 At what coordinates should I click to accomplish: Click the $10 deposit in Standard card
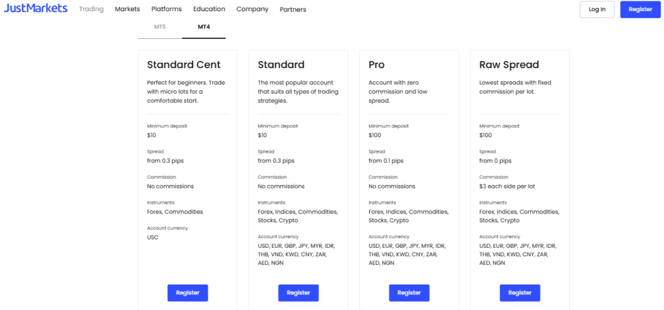(x=263, y=135)
